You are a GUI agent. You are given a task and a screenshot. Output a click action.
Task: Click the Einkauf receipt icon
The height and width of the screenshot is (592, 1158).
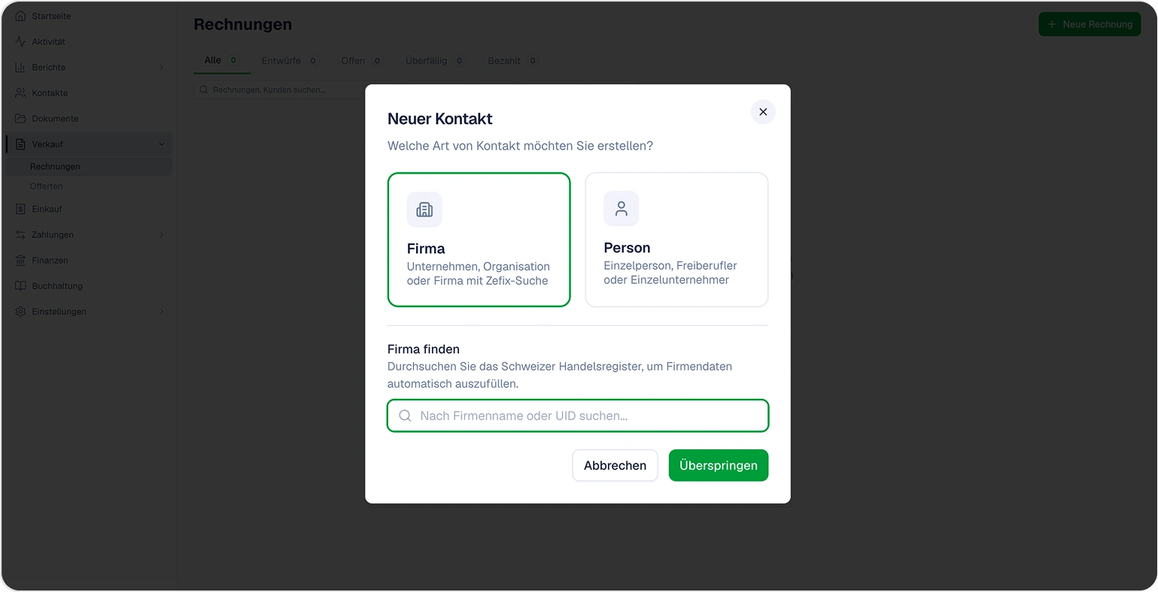click(x=20, y=209)
